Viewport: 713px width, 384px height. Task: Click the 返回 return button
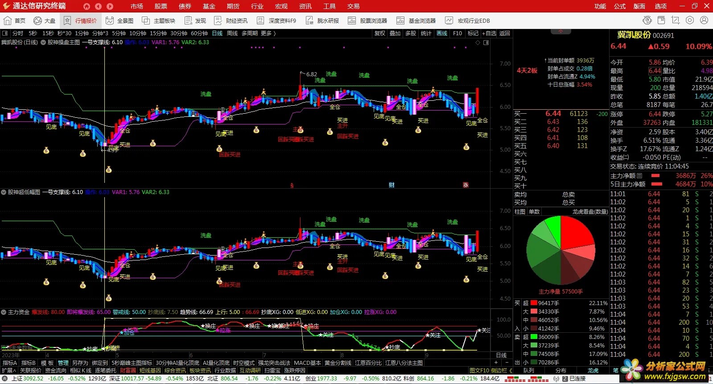[x=504, y=33]
